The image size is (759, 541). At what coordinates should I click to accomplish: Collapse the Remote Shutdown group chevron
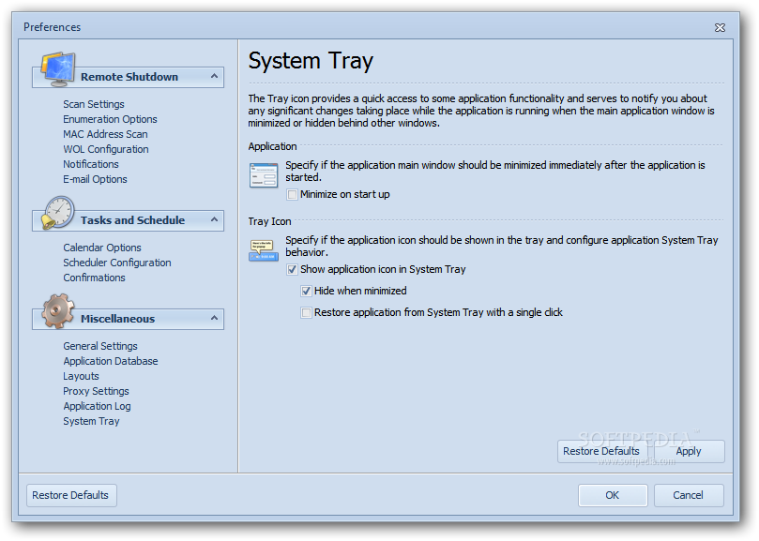214,77
